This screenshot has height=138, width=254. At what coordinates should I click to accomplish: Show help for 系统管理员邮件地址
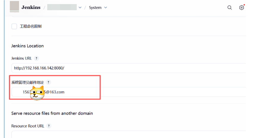point(48,82)
